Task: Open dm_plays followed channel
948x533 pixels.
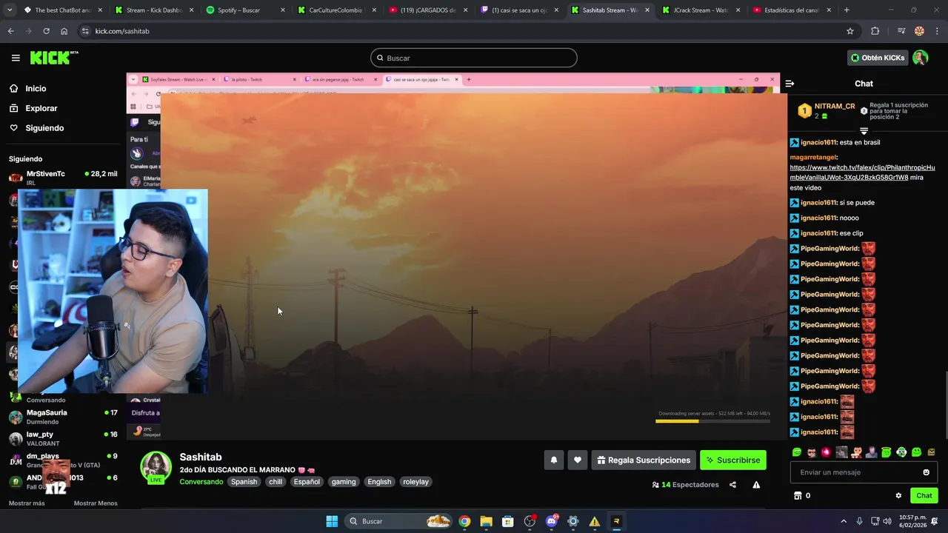Action: pyautogui.click(x=63, y=460)
